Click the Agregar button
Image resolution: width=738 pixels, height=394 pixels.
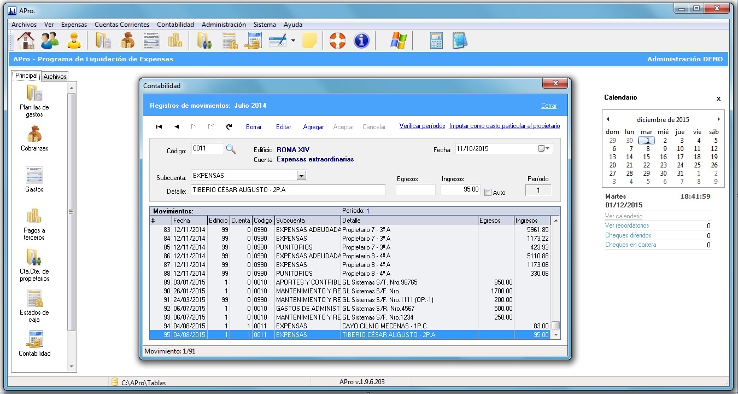(x=313, y=127)
